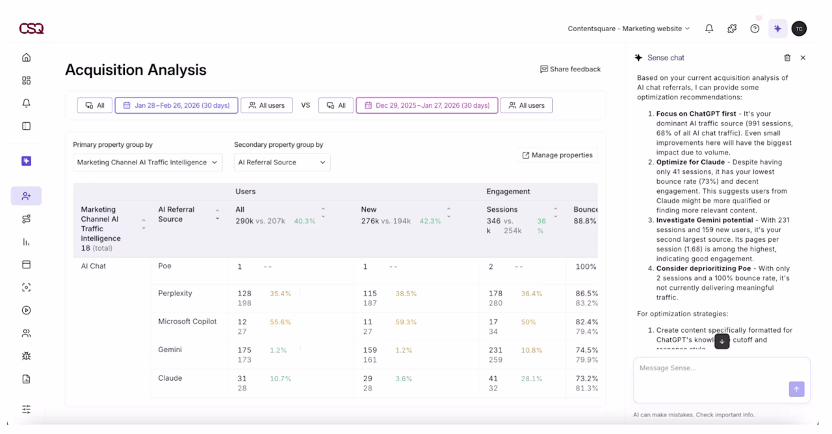Open session replay play icon in sidebar
This screenshot has height=434, width=832.
[26, 311]
